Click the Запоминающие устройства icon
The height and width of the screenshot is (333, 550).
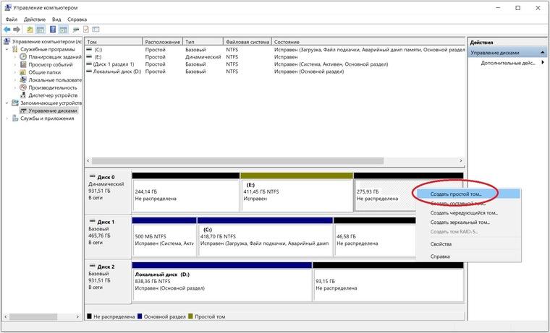click(x=15, y=103)
